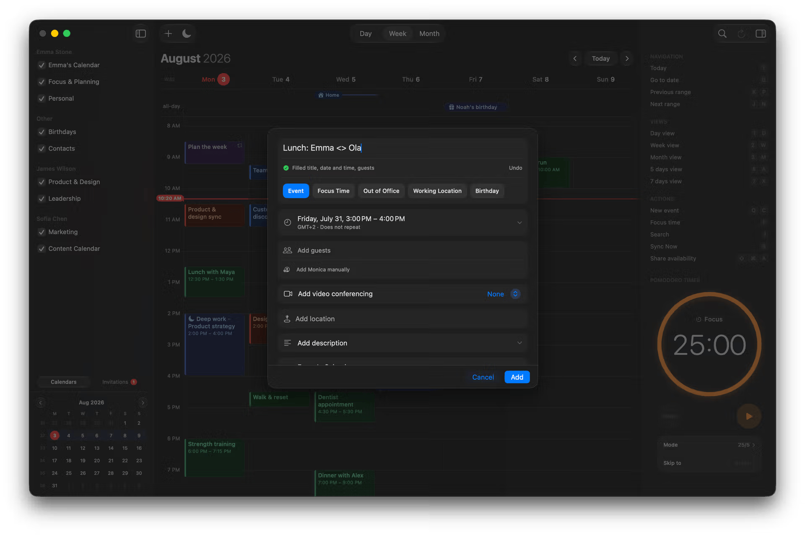Toggle Marketing calendar checkbox
Screen dimensions: 805x535
coord(42,232)
